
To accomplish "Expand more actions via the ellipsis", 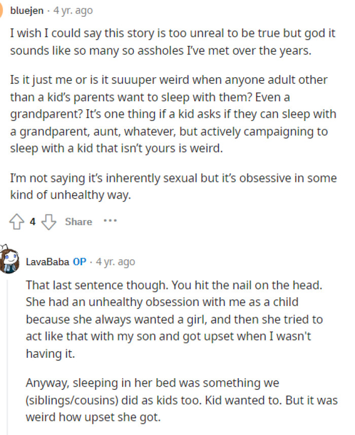I will (x=110, y=221).
